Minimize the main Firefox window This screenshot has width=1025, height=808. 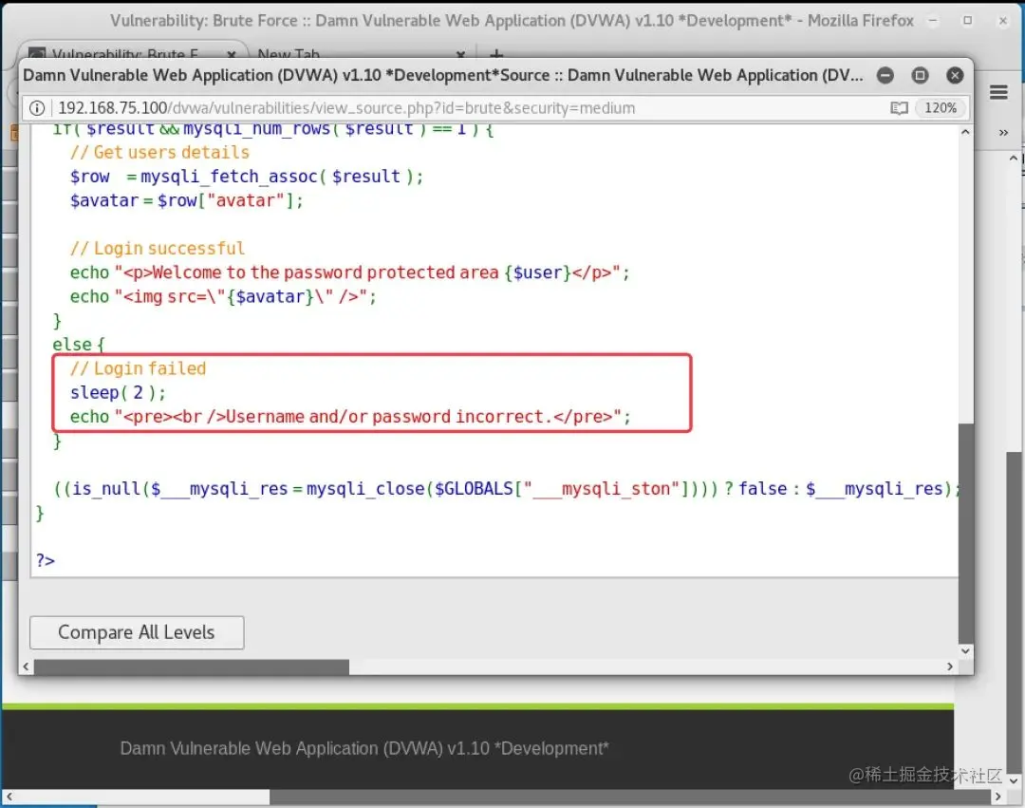tap(933, 21)
